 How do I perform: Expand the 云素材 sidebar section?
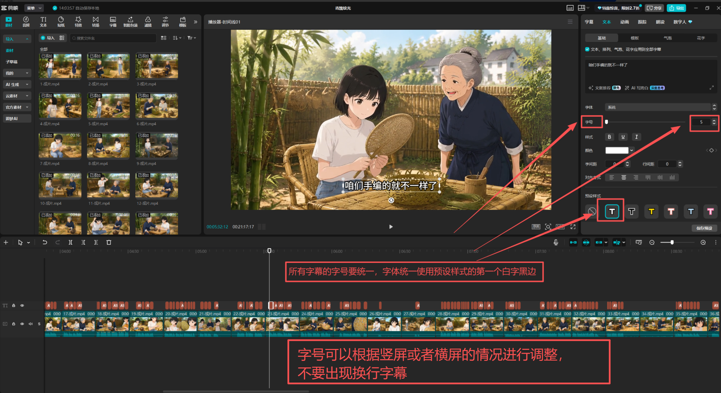pyautogui.click(x=17, y=96)
